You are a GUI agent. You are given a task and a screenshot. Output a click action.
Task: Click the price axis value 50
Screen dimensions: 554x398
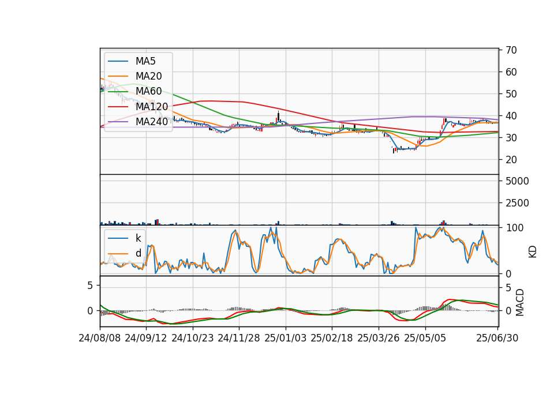pyautogui.click(x=511, y=94)
